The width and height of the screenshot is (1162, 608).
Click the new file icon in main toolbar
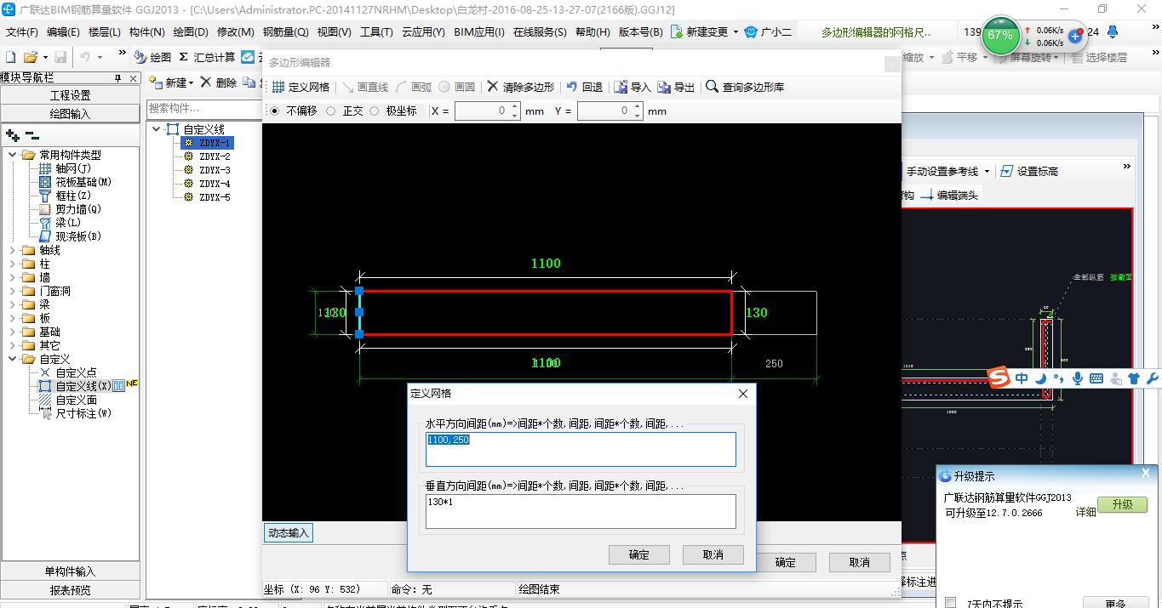pos(11,57)
